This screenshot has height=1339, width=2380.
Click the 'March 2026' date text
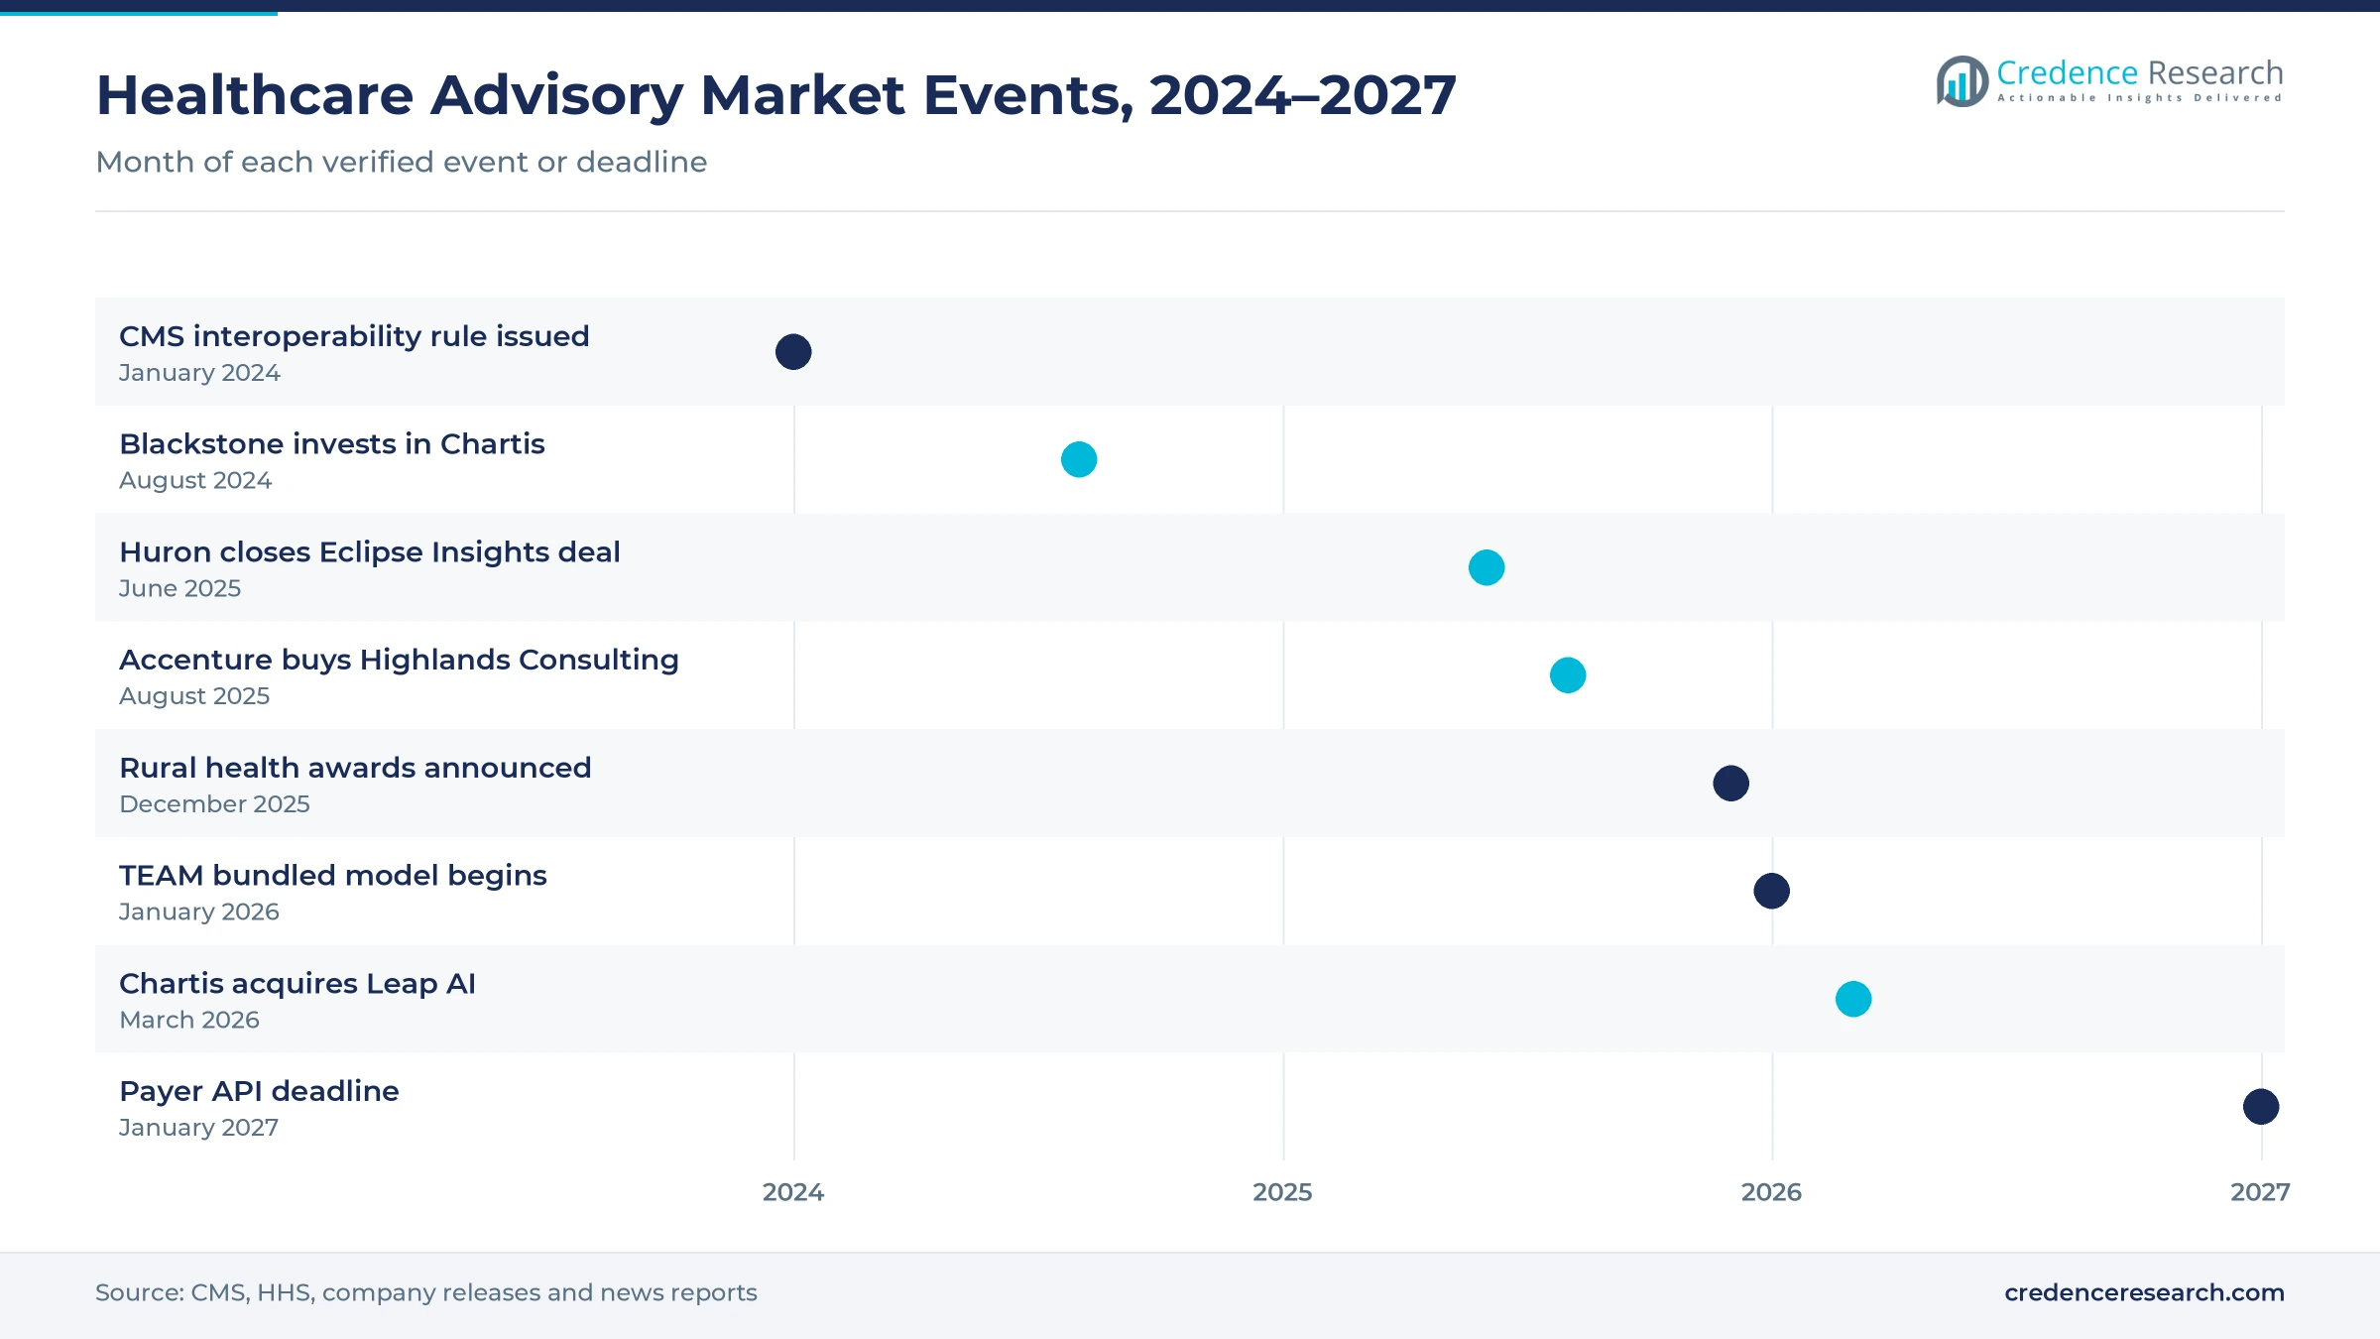189,1020
